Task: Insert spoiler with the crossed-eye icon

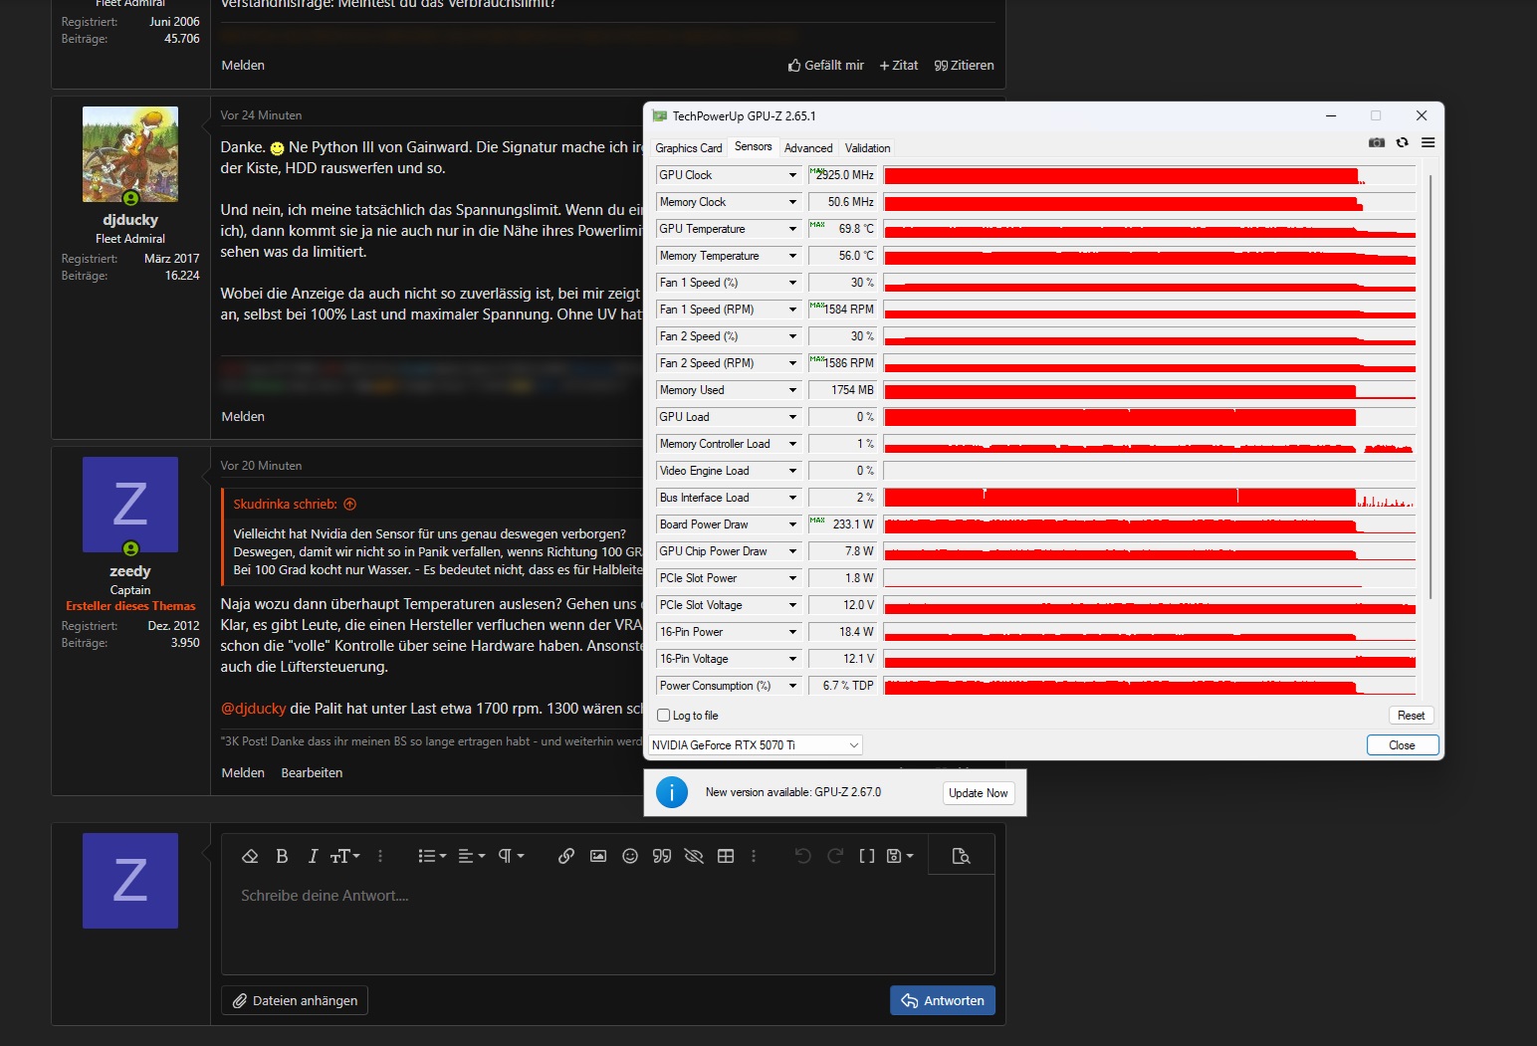Action: (x=694, y=856)
